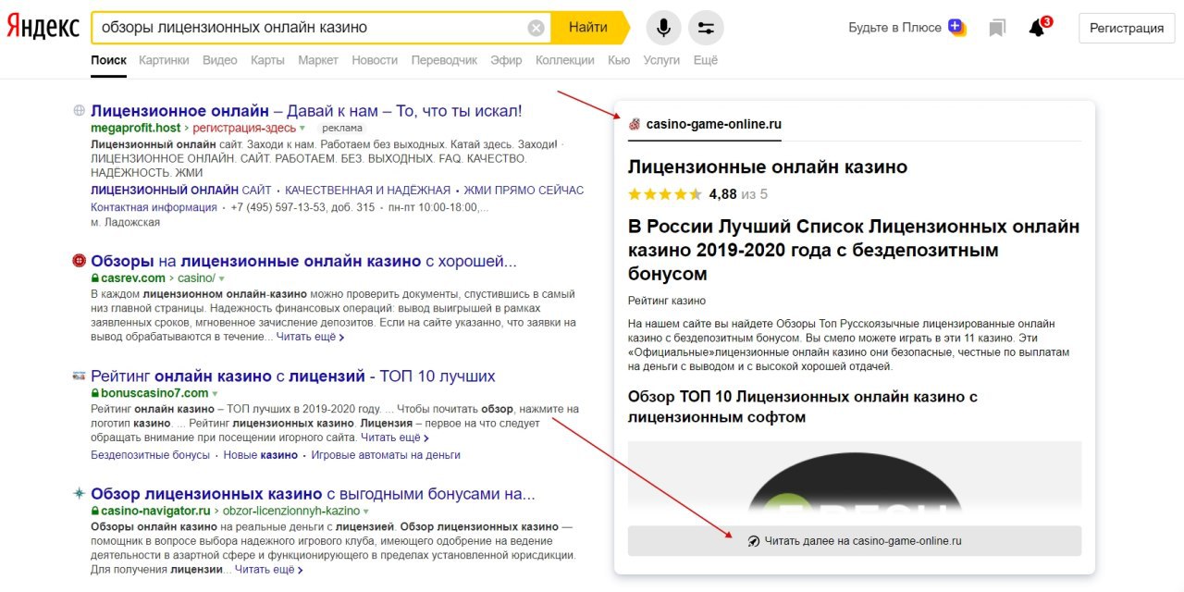Image resolution: width=1184 pixels, height=592 pixels.
Task: Start voice search with the microphone icon
Action: (x=663, y=28)
